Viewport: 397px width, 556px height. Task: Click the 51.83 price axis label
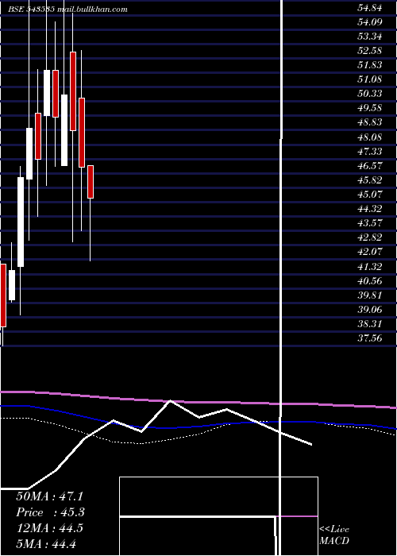[x=369, y=65]
